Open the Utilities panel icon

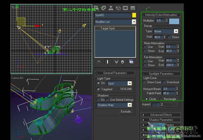[x=133, y=8]
